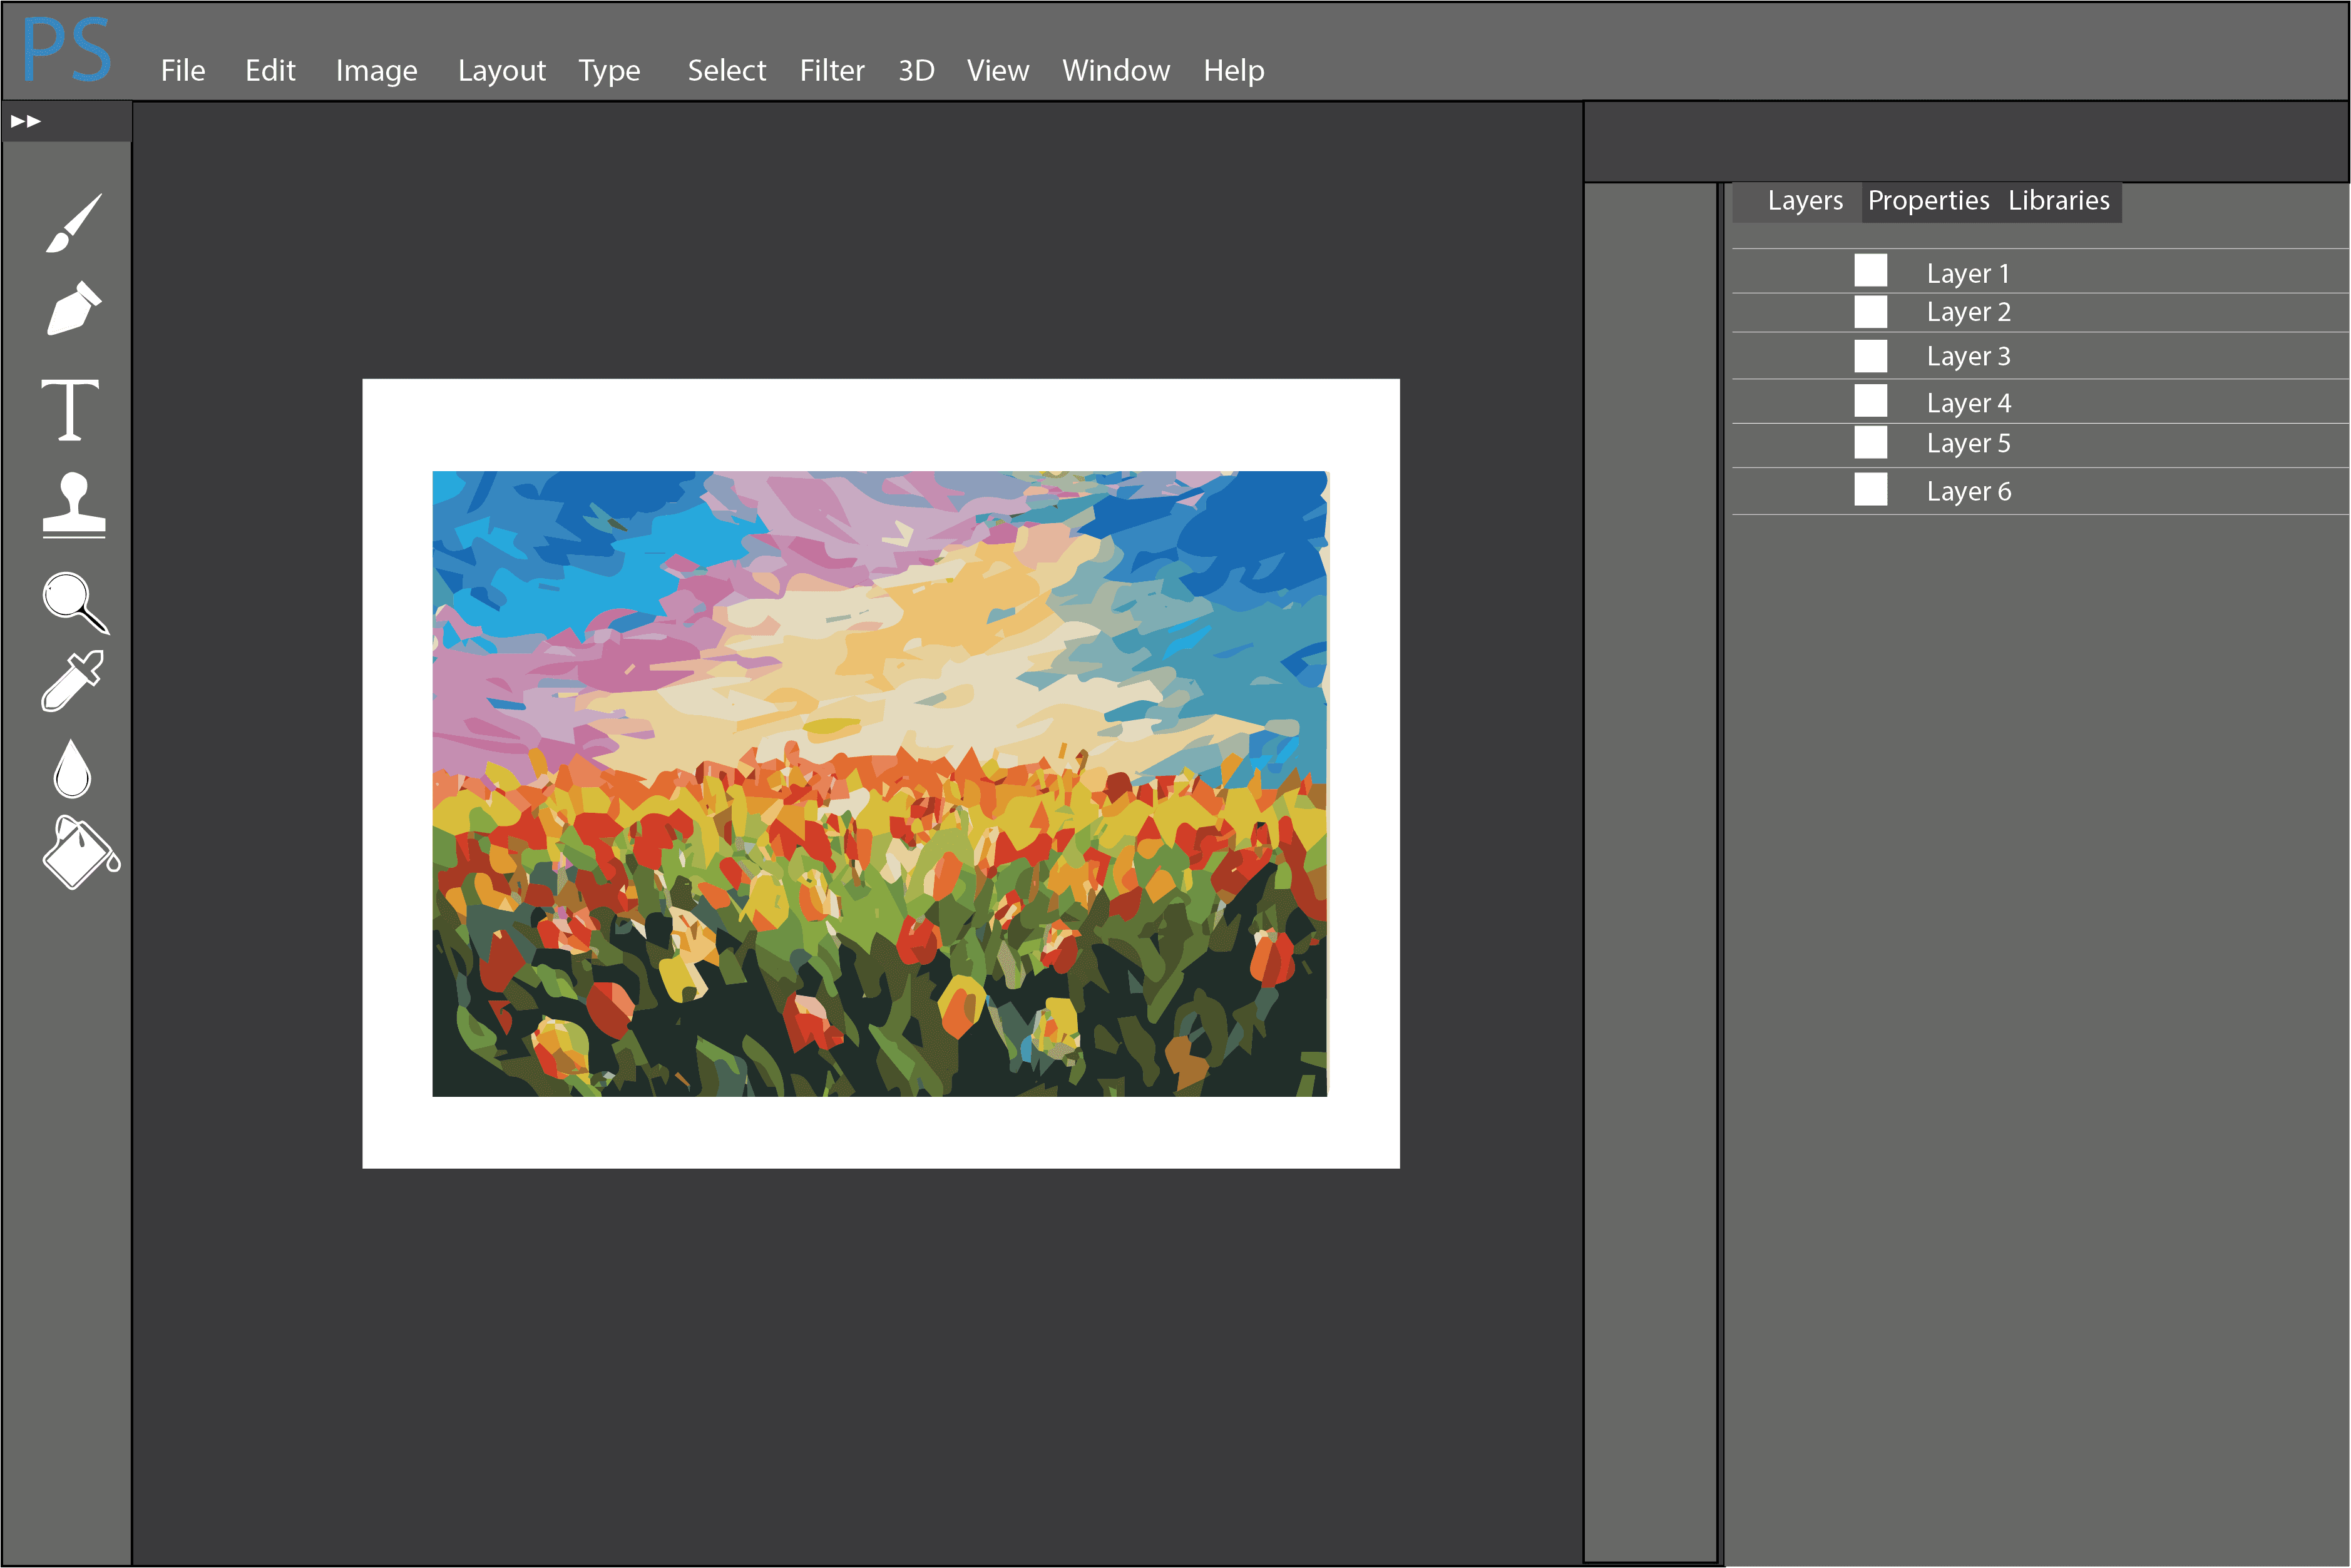Open the Filter menu
2351x1568 pixels.
(x=831, y=70)
